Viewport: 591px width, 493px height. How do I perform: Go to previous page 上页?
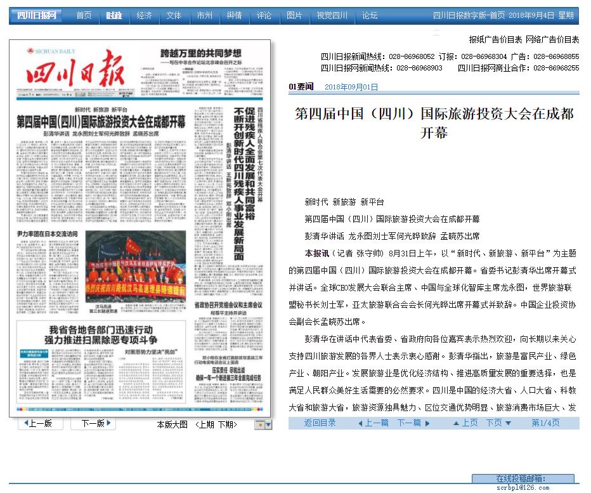pyautogui.click(x=465, y=423)
